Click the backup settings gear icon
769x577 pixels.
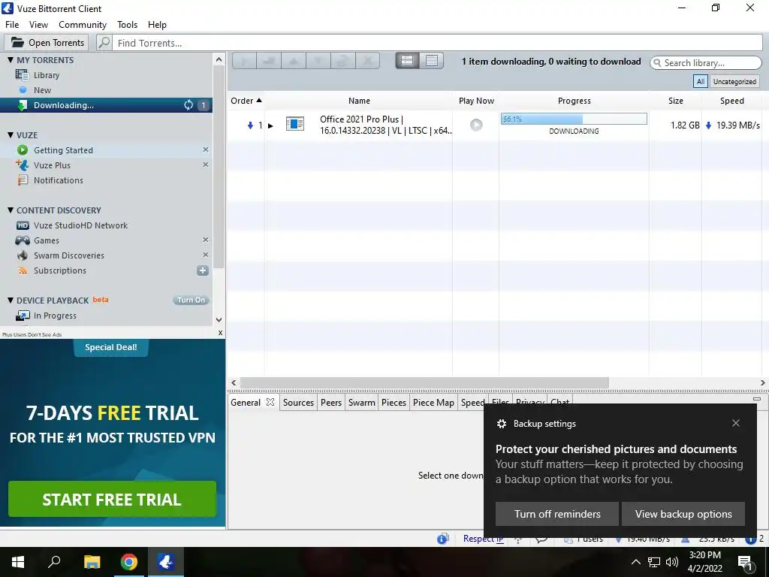coord(501,424)
